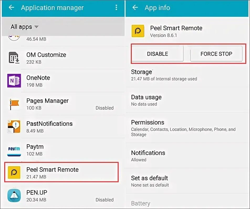Tap 21.47 MB under Peel Smart Remote in list
The height and width of the screenshot is (209, 250).
coord(36,177)
